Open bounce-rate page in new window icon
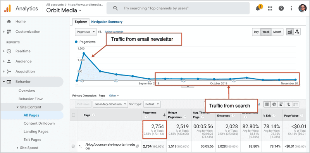310x153 pixels. pyautogui.click(x=138, y=146)
